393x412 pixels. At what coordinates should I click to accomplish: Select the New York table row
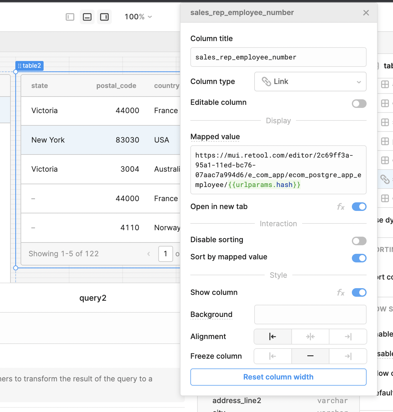[100, 140]
